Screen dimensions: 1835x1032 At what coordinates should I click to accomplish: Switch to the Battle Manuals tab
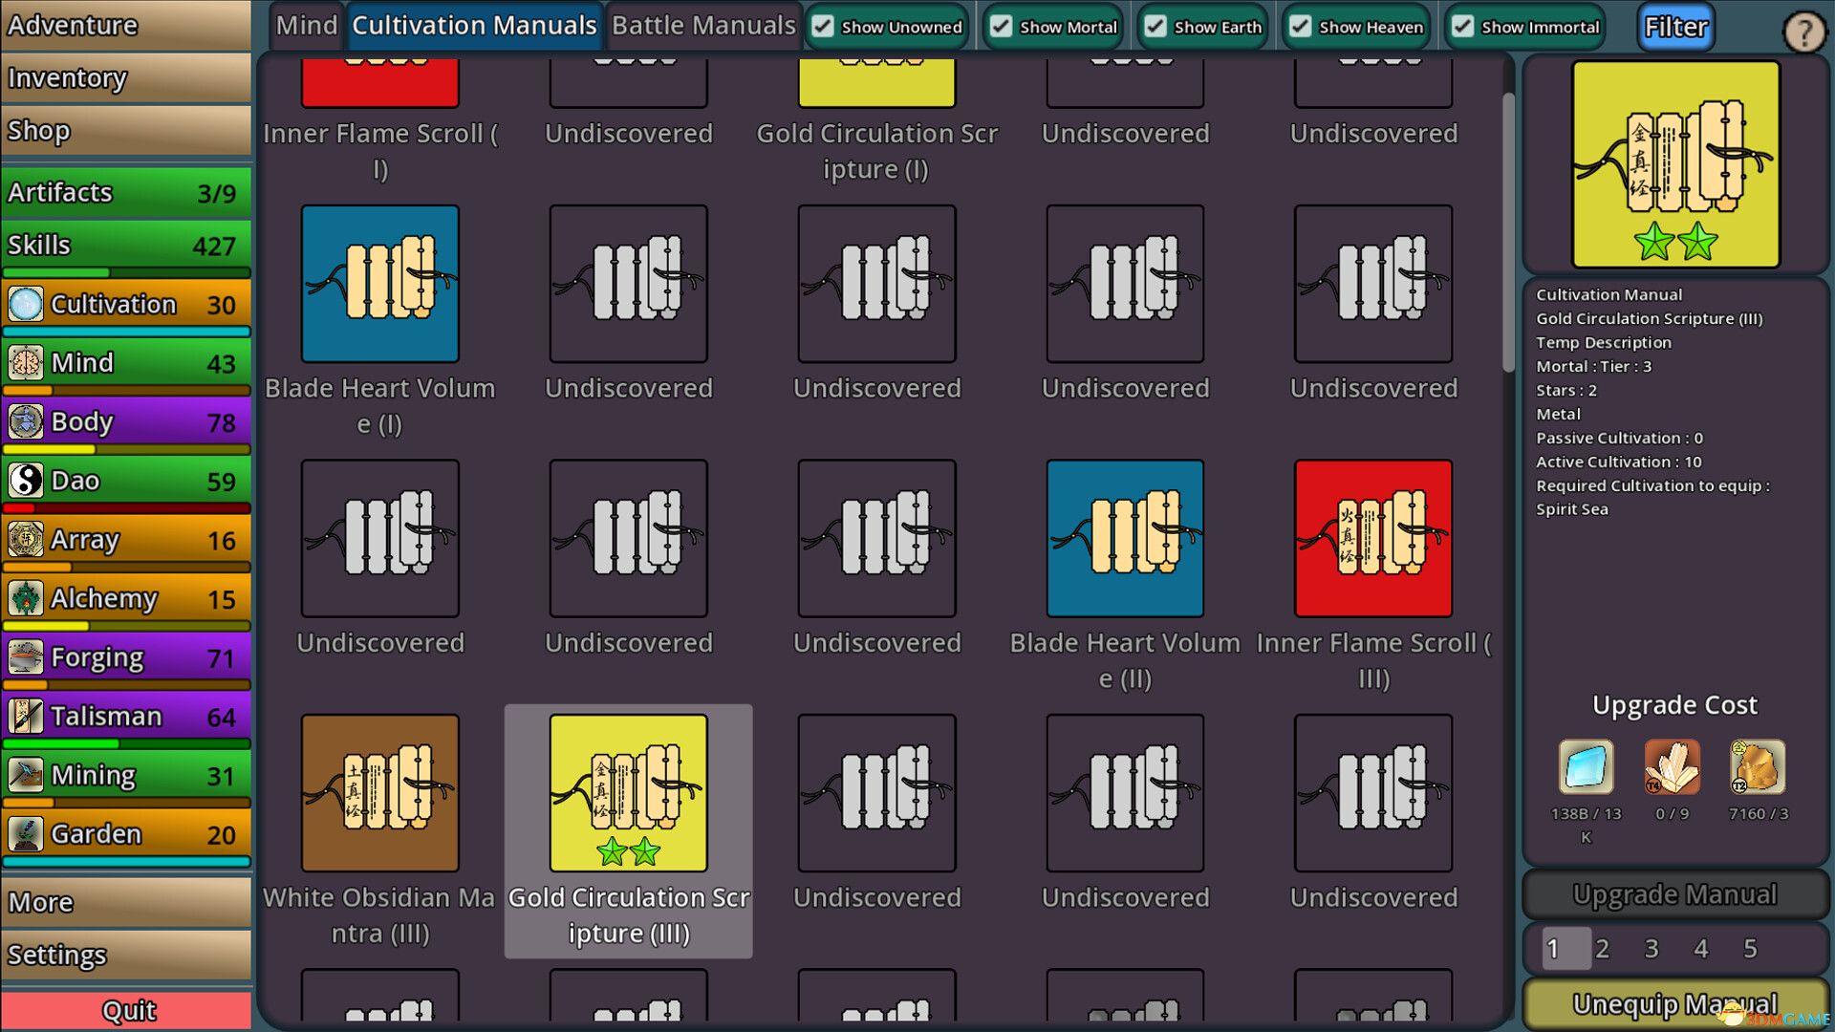click(x=703, y=26)
